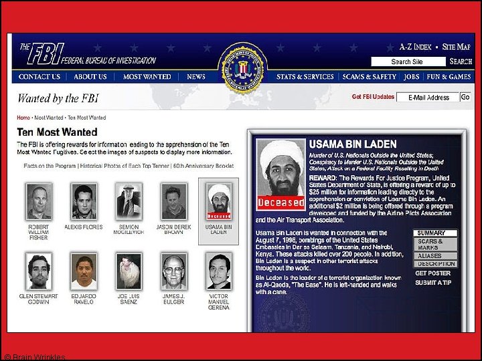482x361 pixels.
Task: Open the Most Wanted menu item
Action: [x=147, y=77]
